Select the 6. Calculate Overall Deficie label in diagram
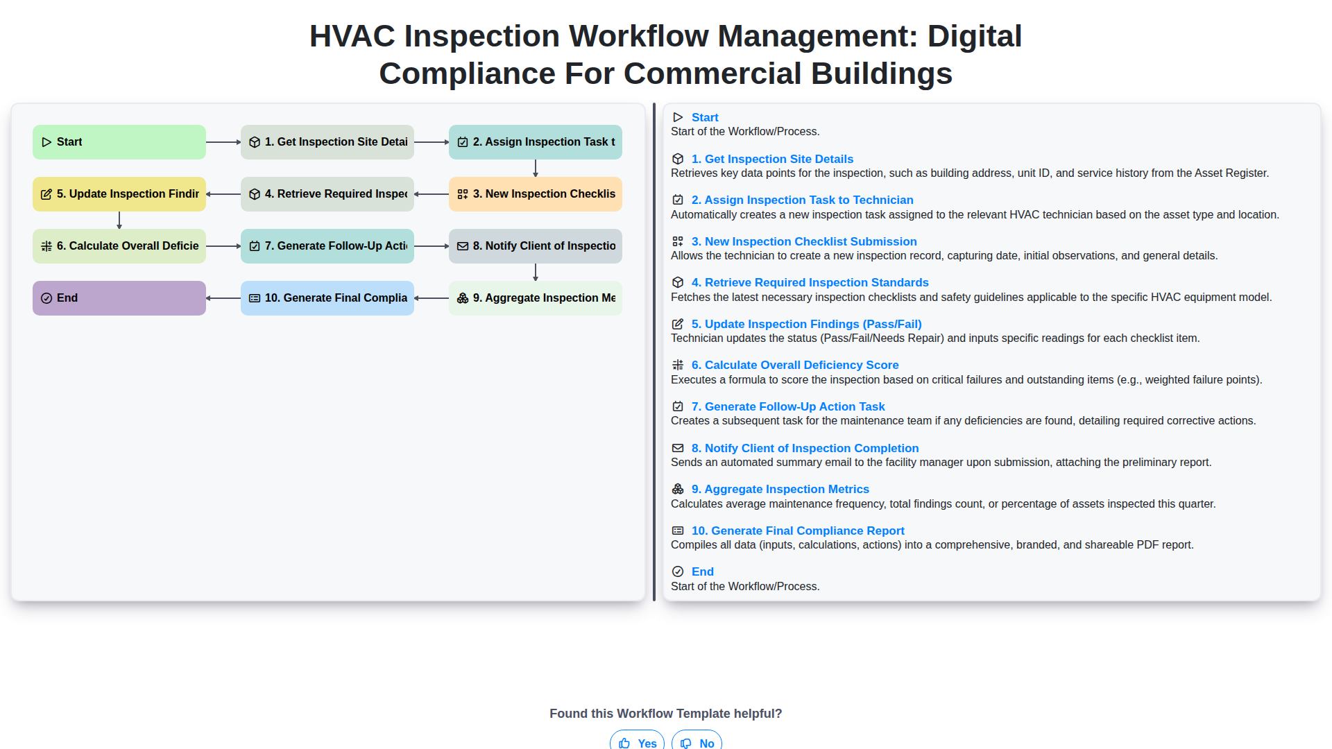Screen dimensions: 1332x749 128,246
